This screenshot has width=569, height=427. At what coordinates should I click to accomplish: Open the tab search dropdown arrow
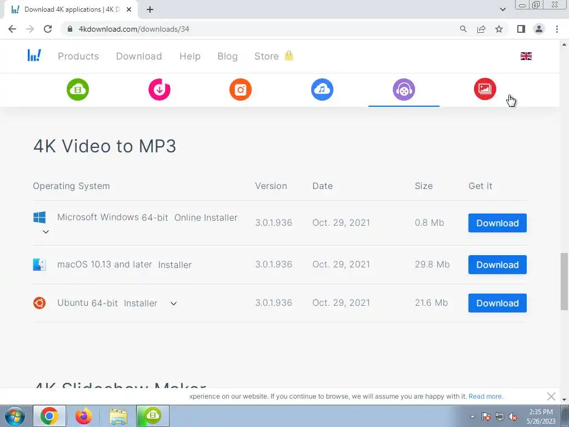pos(502,9)
